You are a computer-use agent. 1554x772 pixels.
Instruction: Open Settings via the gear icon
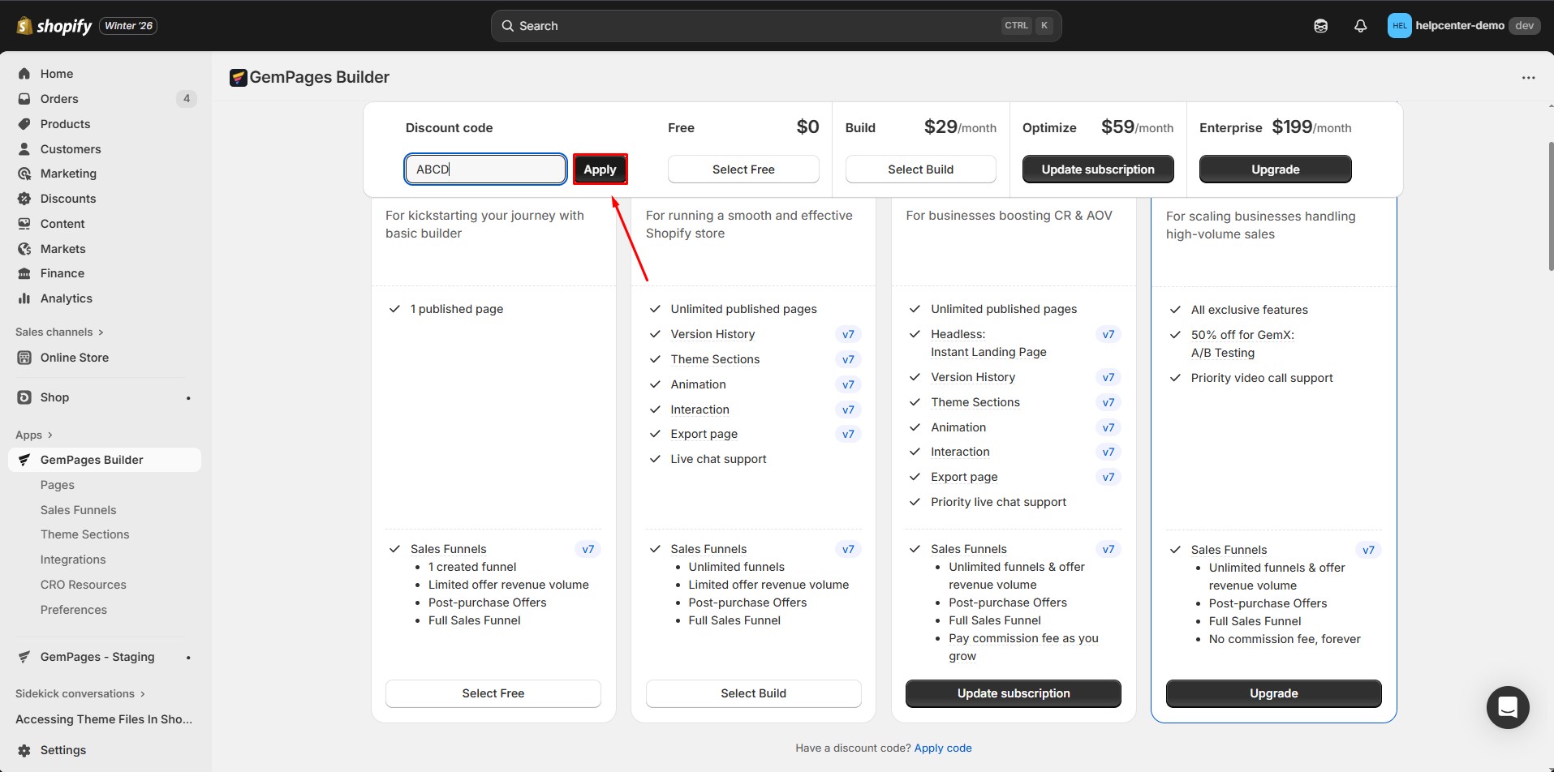[x=24, y=750]
